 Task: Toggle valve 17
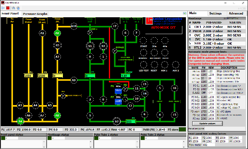pyautogui.click(x=115, y=26)
